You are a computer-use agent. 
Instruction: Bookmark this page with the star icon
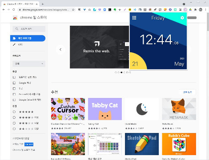tap(73, 10)
